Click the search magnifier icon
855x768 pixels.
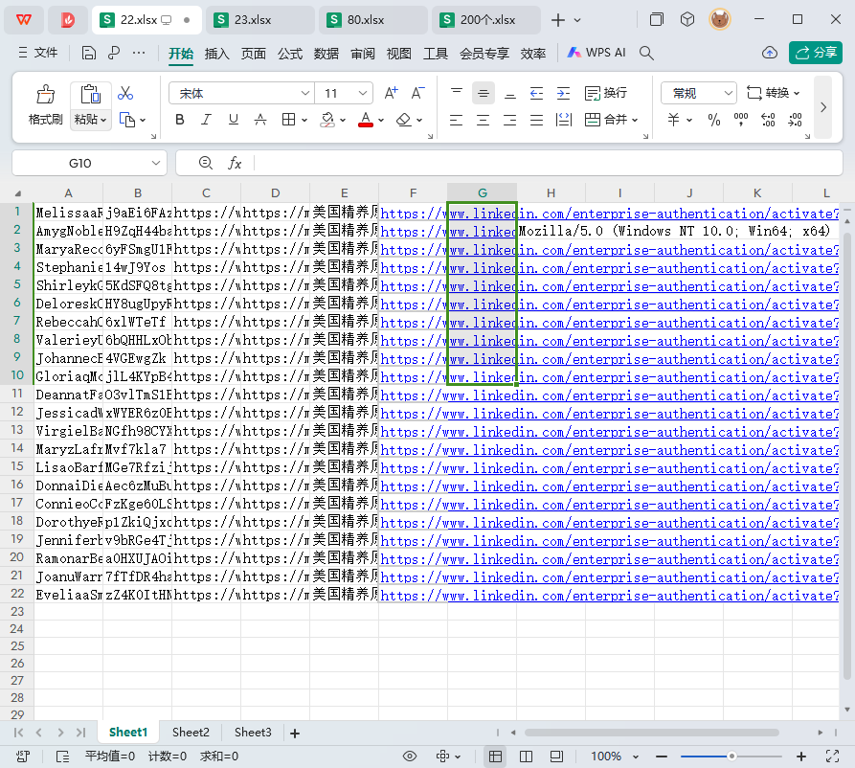646,53
